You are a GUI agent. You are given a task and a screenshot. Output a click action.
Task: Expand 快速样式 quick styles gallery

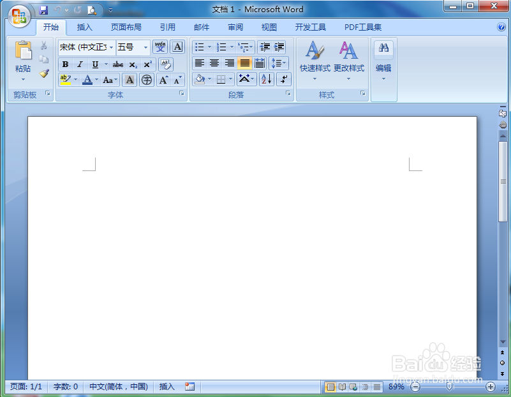[x=315, y=61]
